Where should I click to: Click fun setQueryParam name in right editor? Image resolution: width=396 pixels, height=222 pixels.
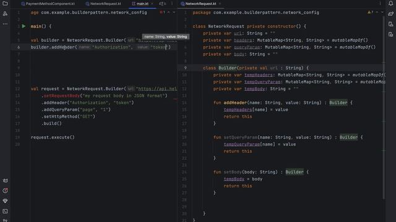[x=241, y=138]
